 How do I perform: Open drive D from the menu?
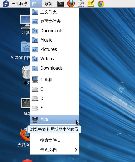[x=54, y=98]
